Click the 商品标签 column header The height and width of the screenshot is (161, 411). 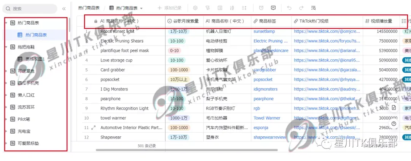271,21
